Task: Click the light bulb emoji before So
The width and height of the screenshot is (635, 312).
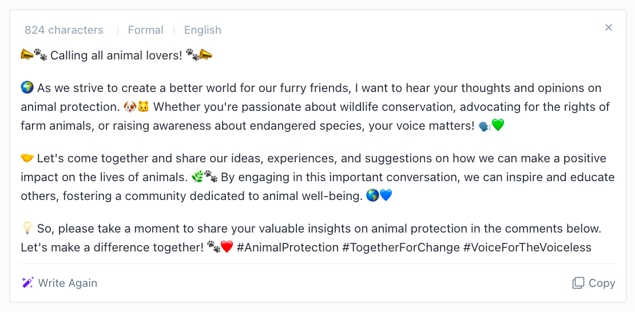Action: point(27,228)
